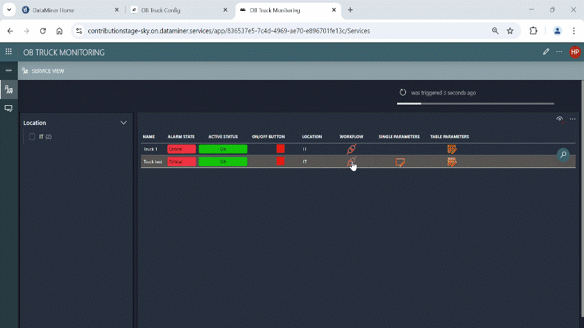Image resolution: width=584 pixels, height=328 pixels.
Task: Select the Truck test name cell
Action: point(153,162)
